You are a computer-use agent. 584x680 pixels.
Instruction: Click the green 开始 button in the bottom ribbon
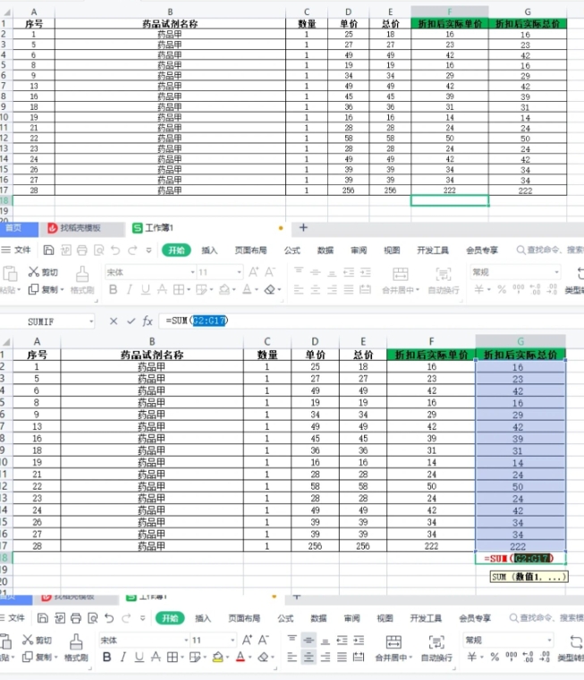(x=170, y=618)
